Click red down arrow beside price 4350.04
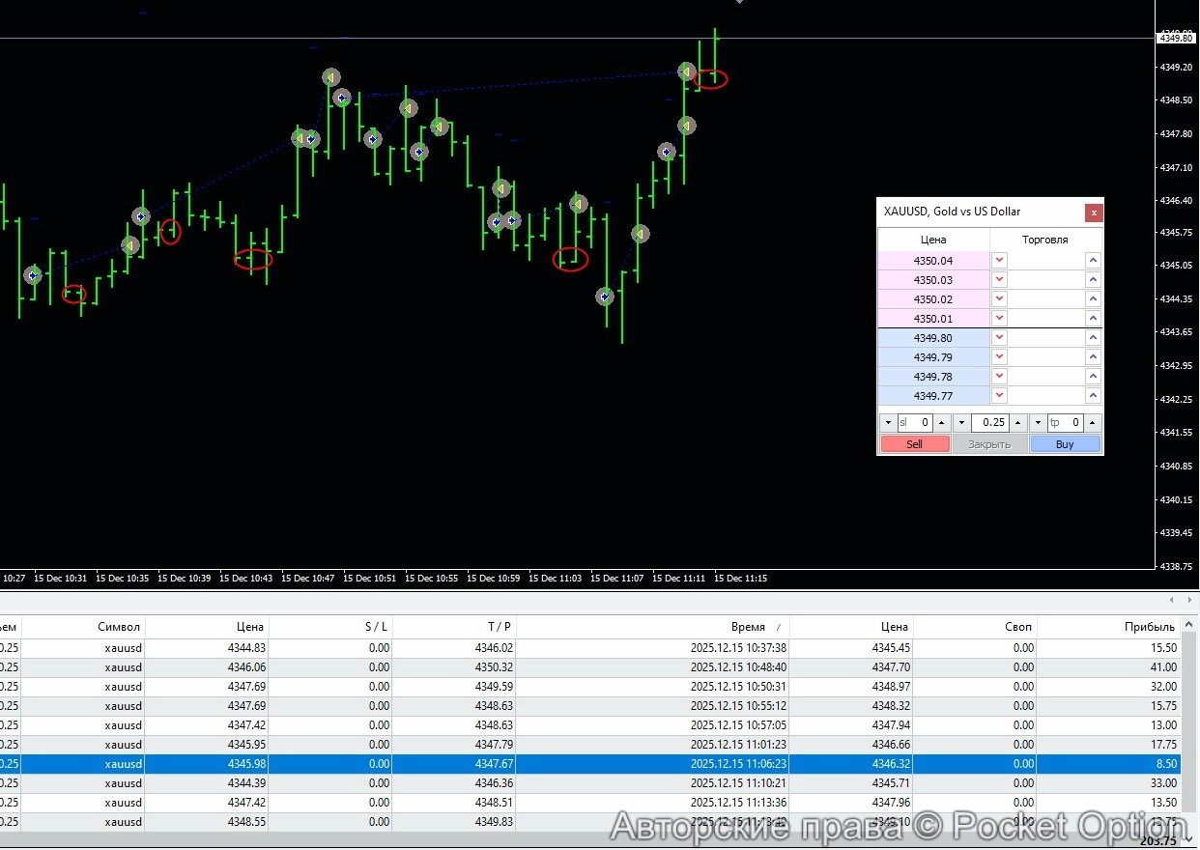Image resolution: width=1200 pixels, height=850 pixels. click(x=1000, y=261)
